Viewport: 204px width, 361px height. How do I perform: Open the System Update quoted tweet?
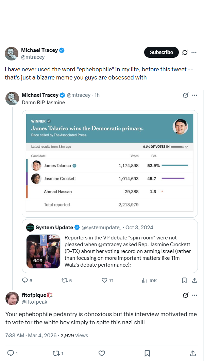(110, 246)
